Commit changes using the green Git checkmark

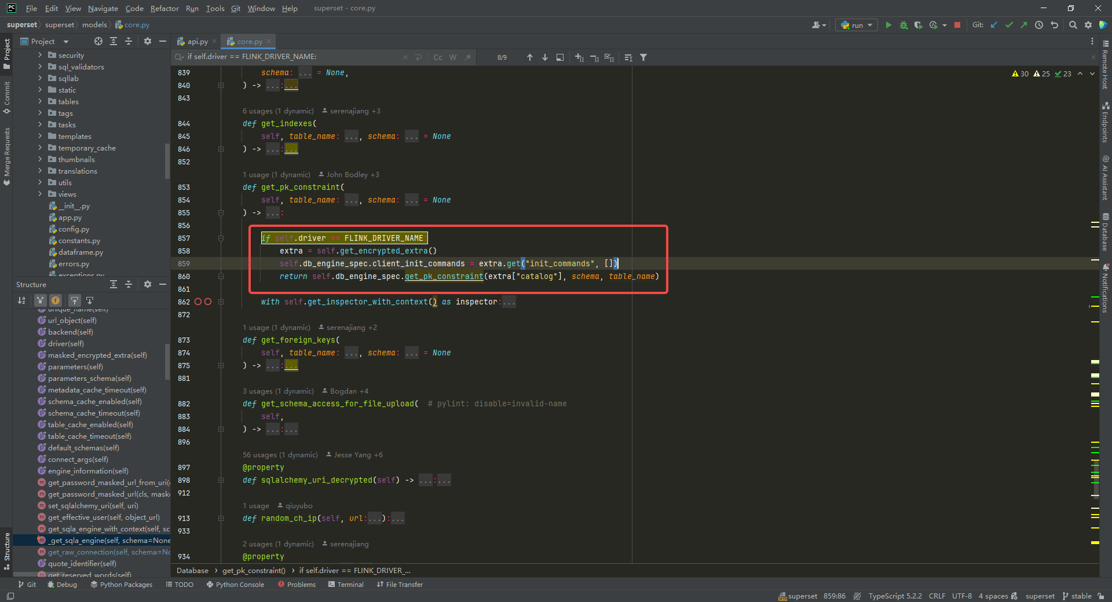click(1009, 25)
